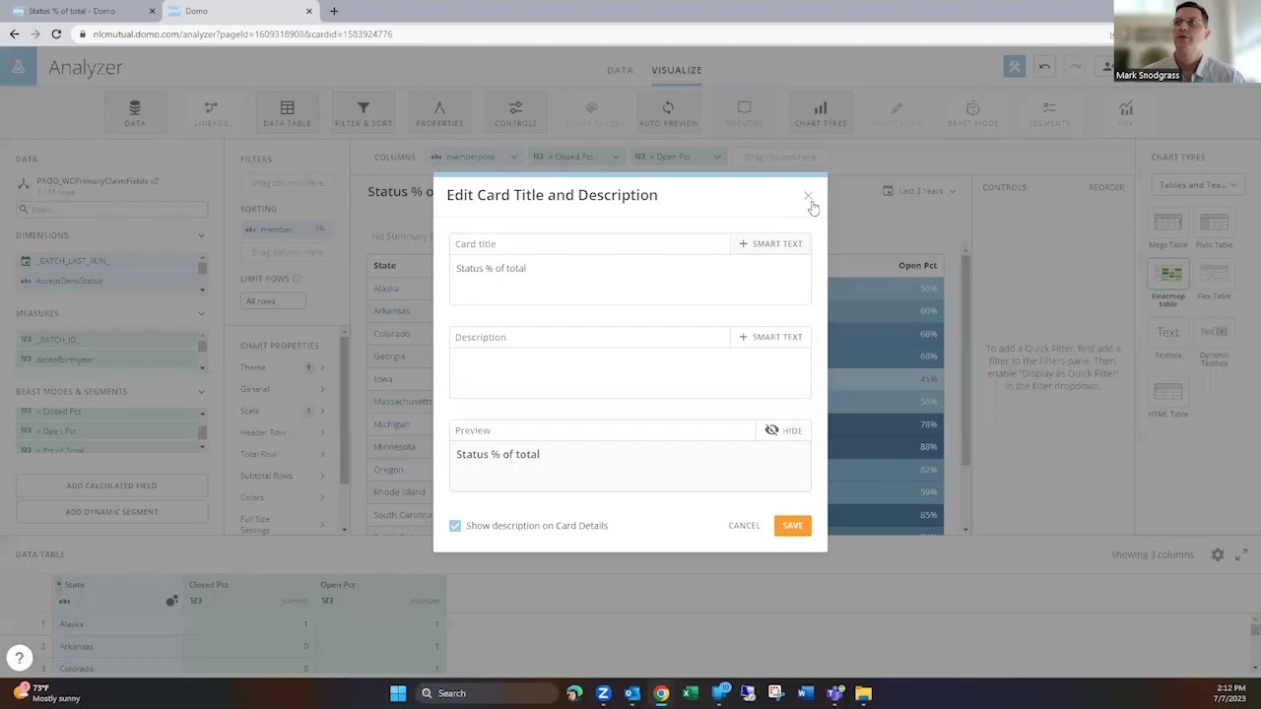This screenshot has height=709, width=1261.
Task: Open the Data toolbar panel
Action: click(135, 113)
